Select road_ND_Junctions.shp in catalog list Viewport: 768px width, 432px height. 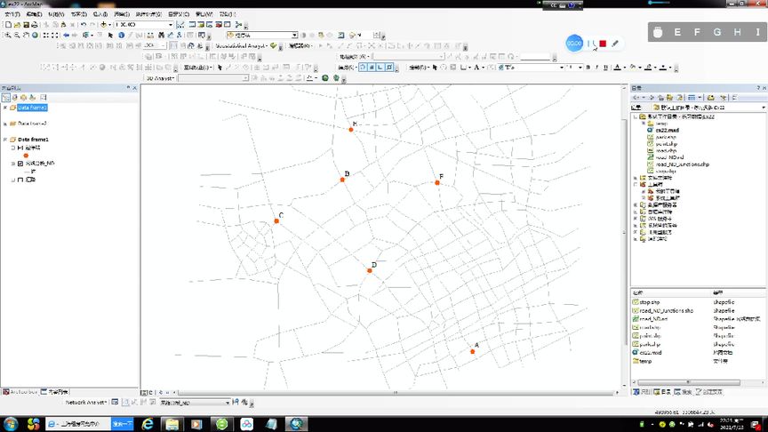pyautogui.click(x=665, y=309)
